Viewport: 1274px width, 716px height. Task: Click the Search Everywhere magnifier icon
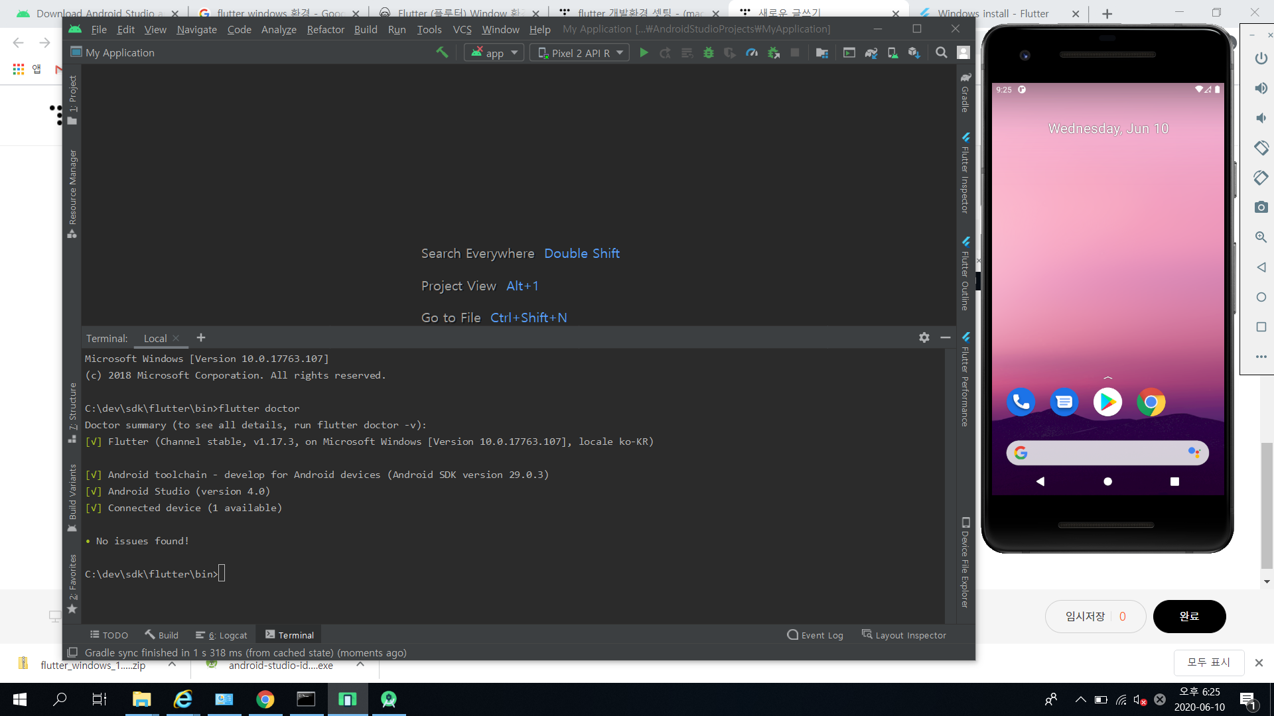click(x=941, y=52)
